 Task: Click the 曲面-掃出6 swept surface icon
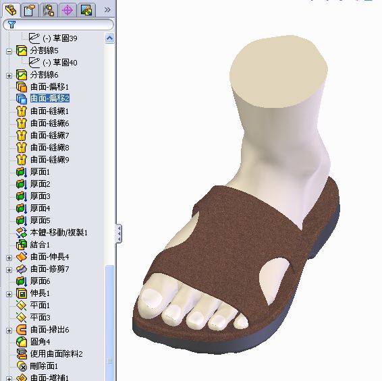point(22,330)
